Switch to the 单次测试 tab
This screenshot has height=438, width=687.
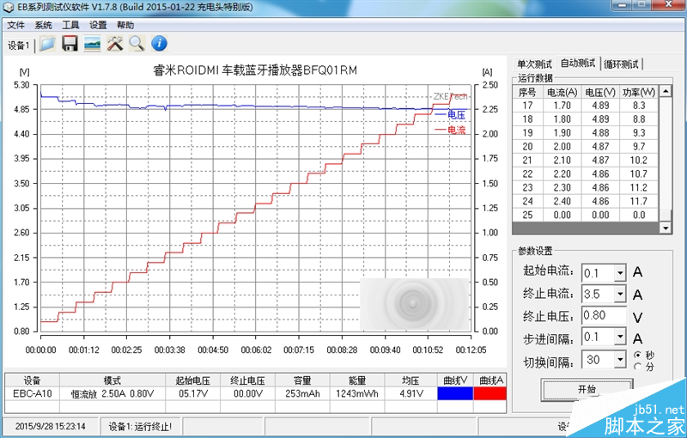click(534, 64)
